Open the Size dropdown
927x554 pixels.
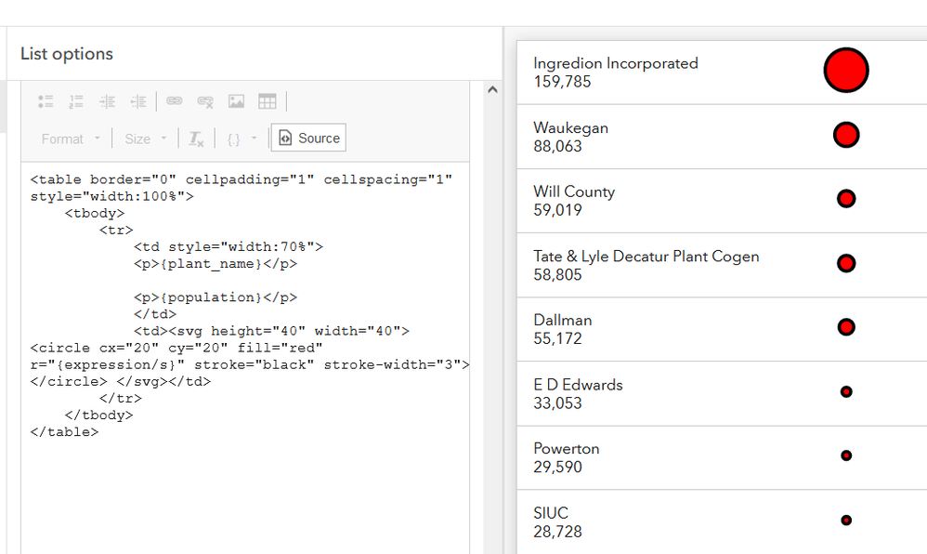click(145, 138)
